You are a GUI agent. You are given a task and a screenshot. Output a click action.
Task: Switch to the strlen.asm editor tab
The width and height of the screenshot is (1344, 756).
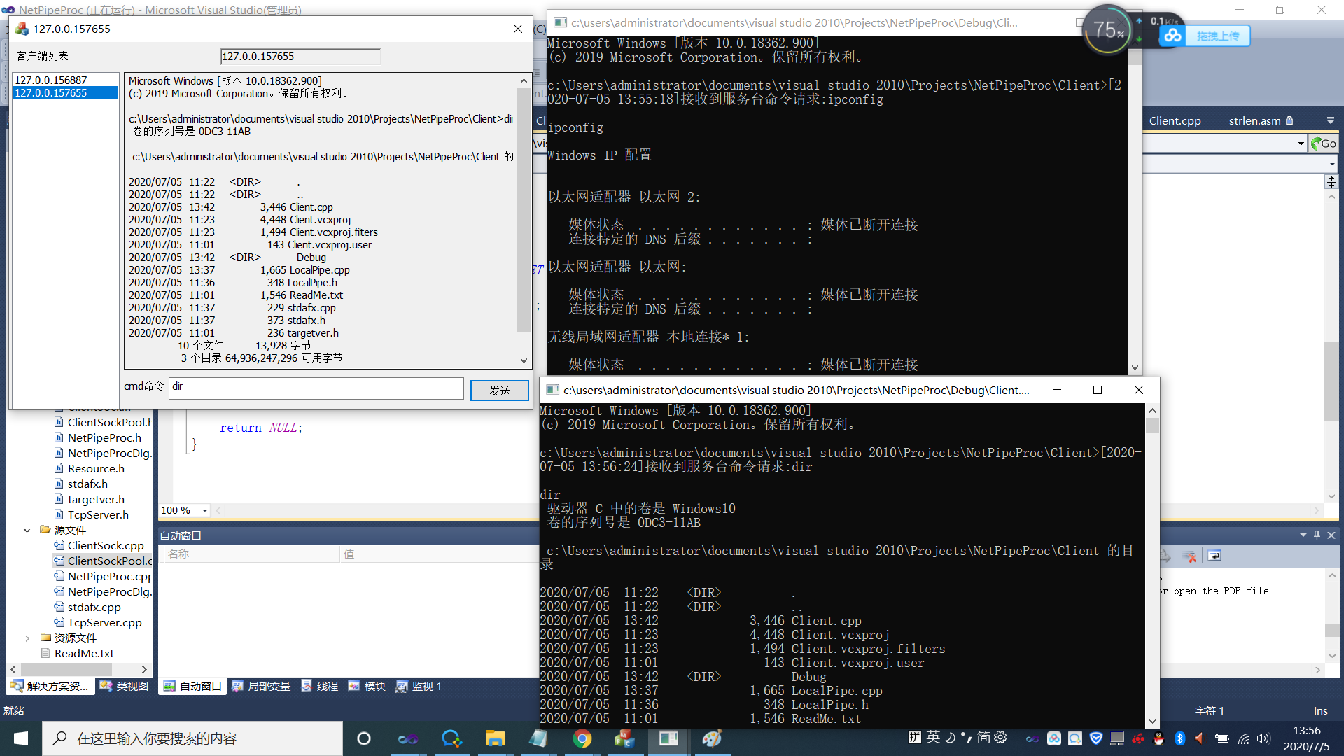(x=1261, y=120)
